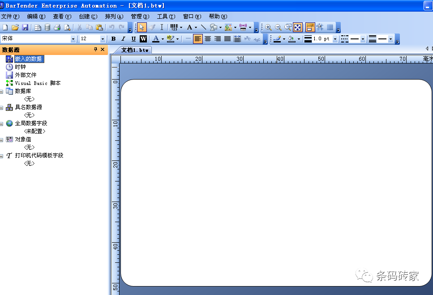Open database connection setup icon
The image size is (433, 295).
tap(47, 27)
